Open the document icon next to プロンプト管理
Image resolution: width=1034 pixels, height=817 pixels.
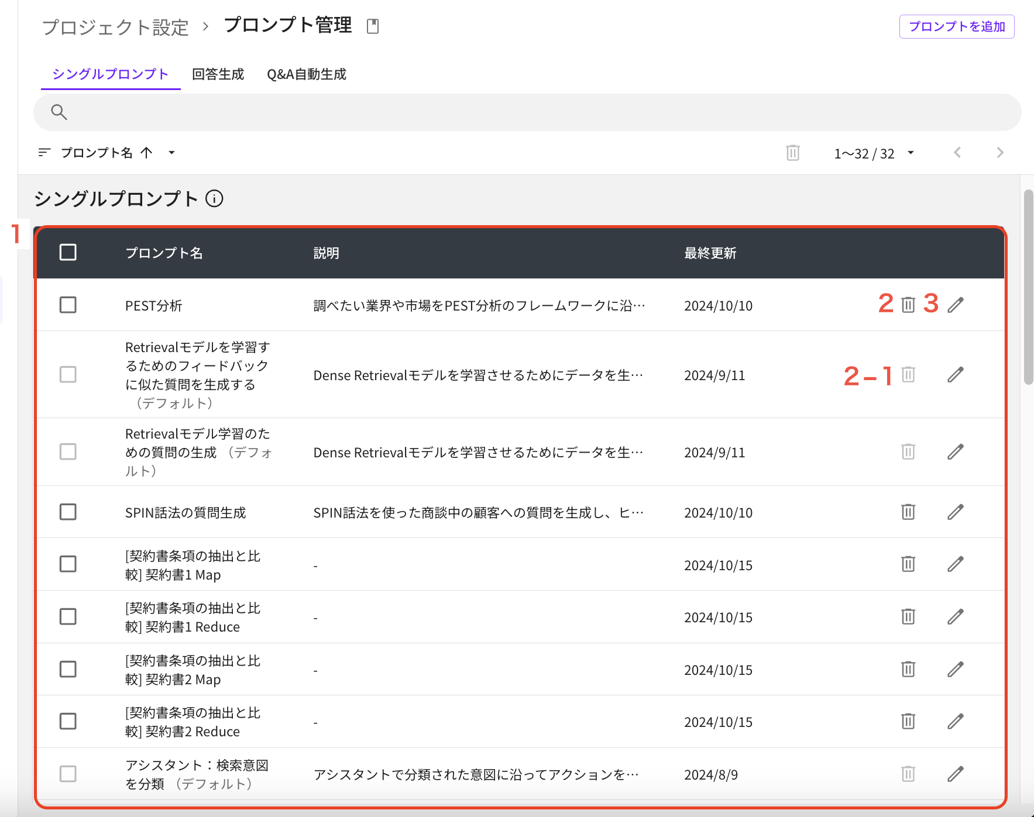(373, 26)
